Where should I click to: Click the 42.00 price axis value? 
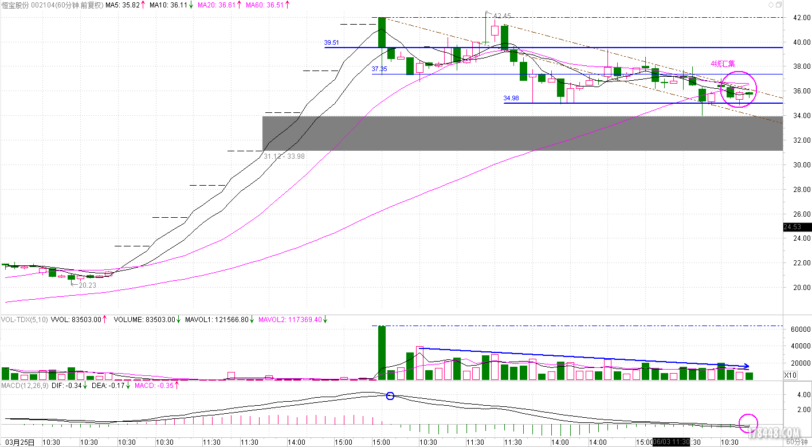[x=801, y=17]
